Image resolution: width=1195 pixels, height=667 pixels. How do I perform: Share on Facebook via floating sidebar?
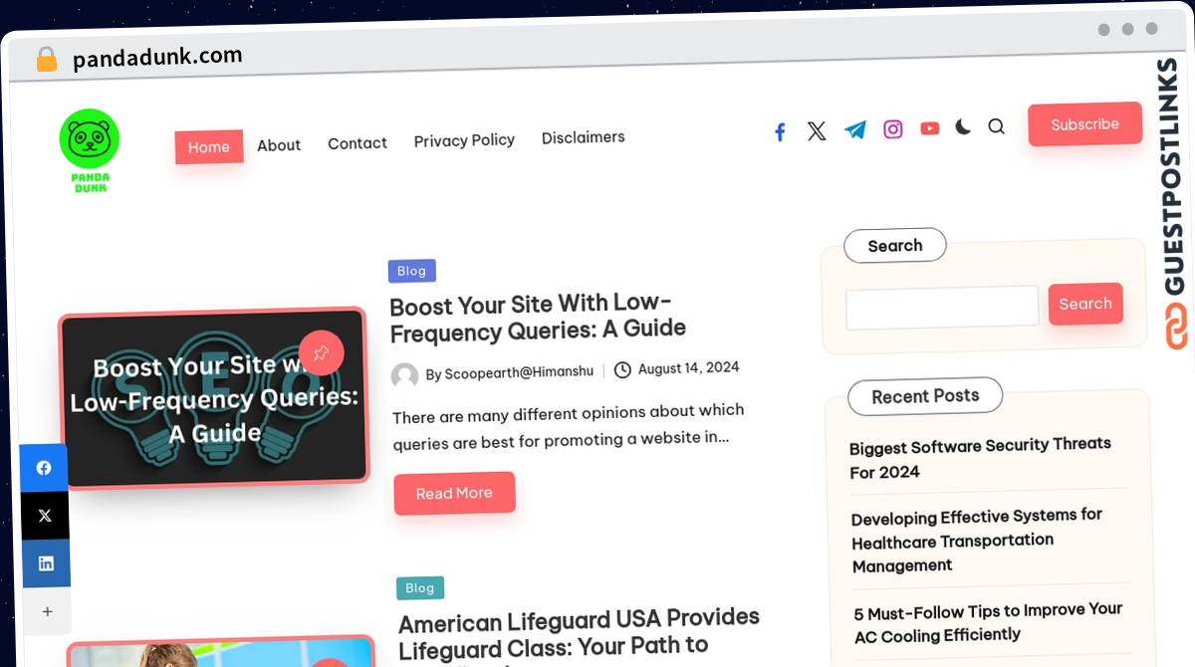coord(44,468)
